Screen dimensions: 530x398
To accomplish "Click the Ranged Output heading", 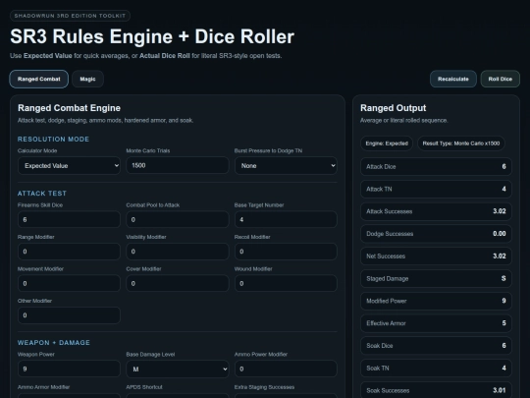I will coord(394,108).
